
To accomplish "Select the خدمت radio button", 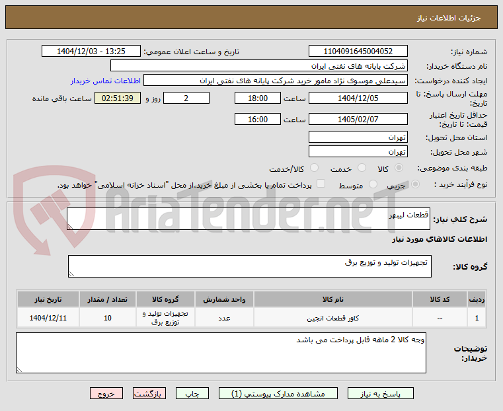I will tap(362, 168).
